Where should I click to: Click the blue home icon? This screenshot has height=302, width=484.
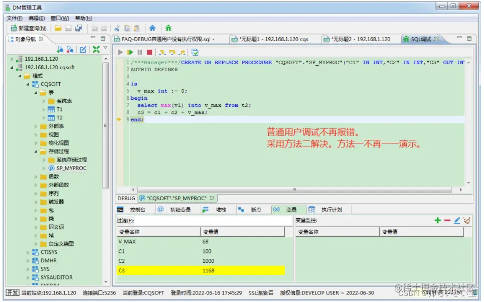click(x=152, y=29)
